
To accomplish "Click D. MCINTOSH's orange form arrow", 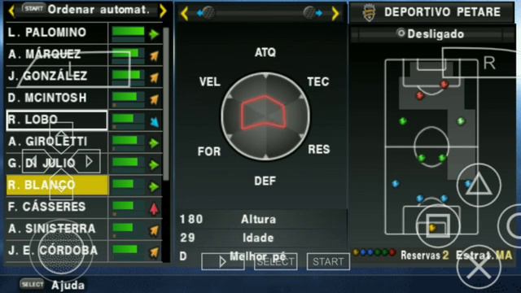I will point(154,99).
